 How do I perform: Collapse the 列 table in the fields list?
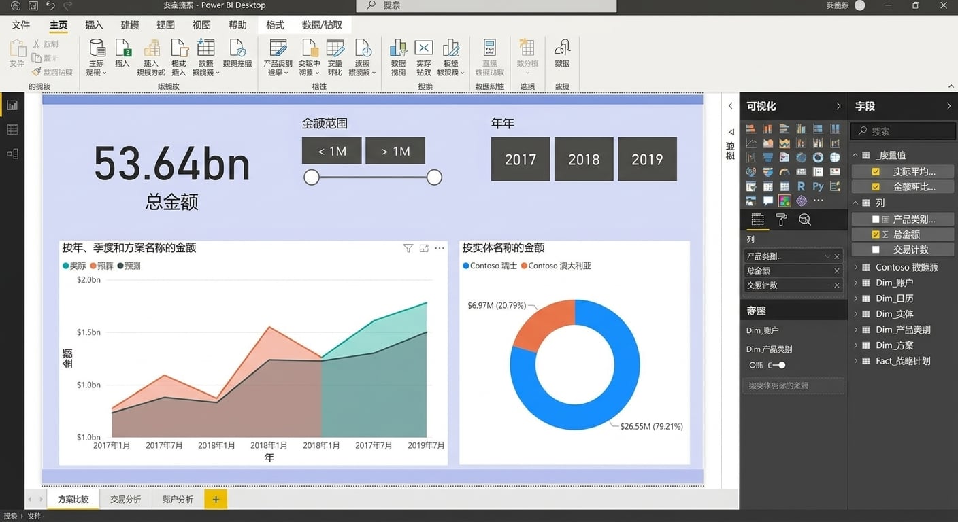click(856, 203)
